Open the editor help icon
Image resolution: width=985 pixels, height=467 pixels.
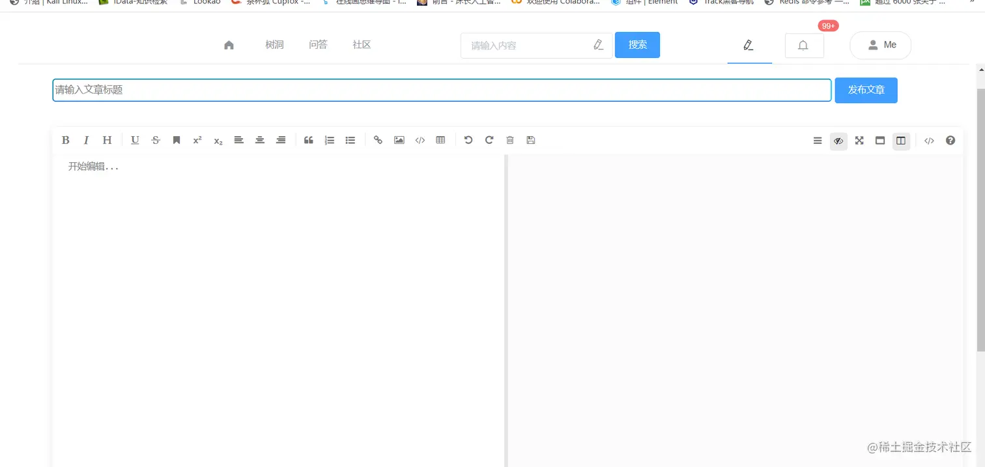tap(950, 140)
